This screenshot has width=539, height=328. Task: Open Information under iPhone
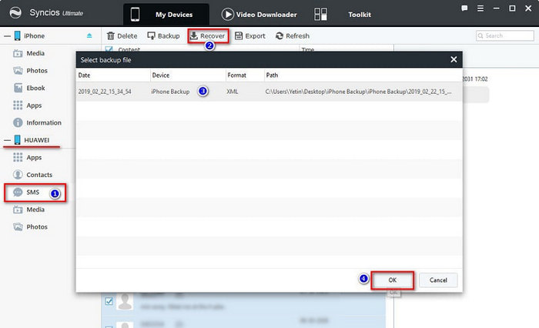pos(37,122)
